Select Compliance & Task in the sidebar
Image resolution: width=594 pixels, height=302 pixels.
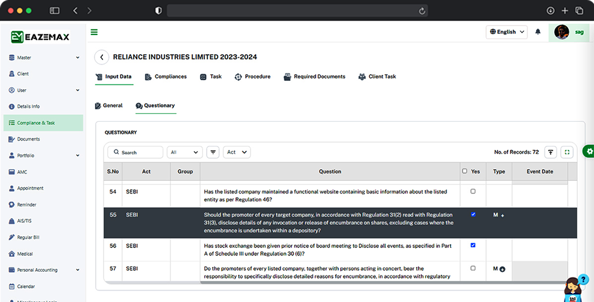43,123
